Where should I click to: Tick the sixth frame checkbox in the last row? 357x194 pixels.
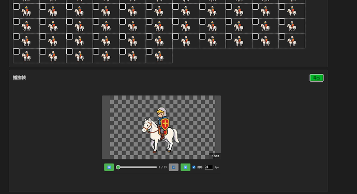(149, 51)
